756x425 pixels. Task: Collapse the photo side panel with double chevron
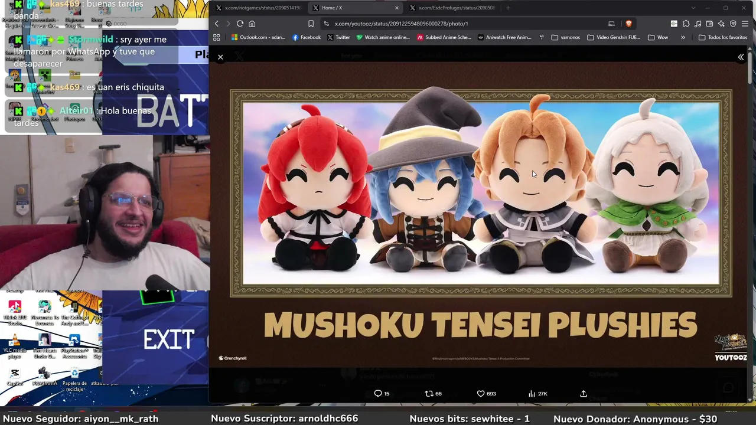point(741,57)
